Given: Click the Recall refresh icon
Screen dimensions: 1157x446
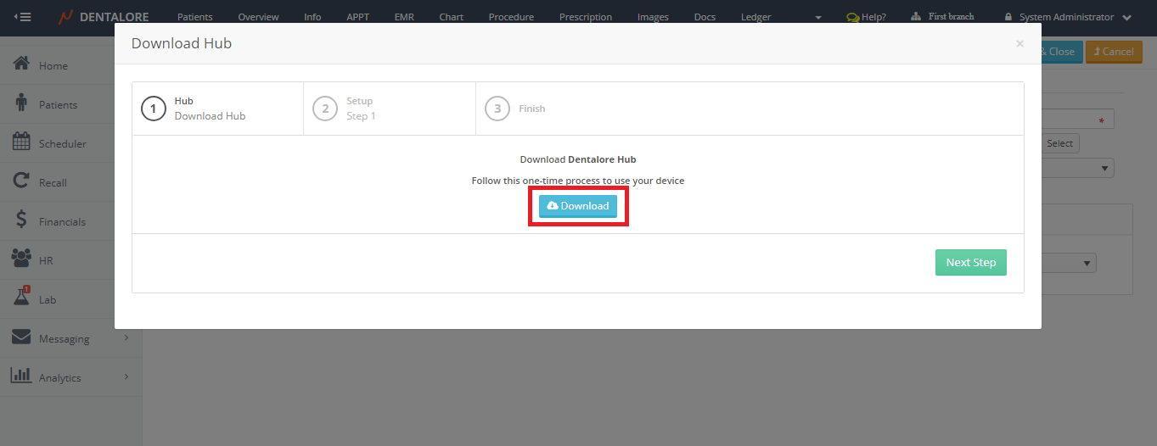Looking at the screenshot, I should click(x=22, y=181).
